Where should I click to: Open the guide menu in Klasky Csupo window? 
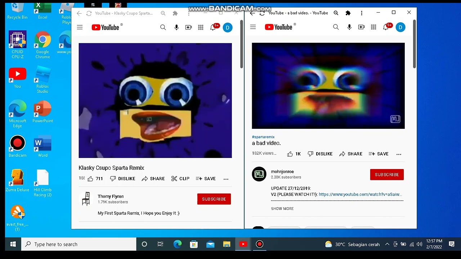point(80,27)
